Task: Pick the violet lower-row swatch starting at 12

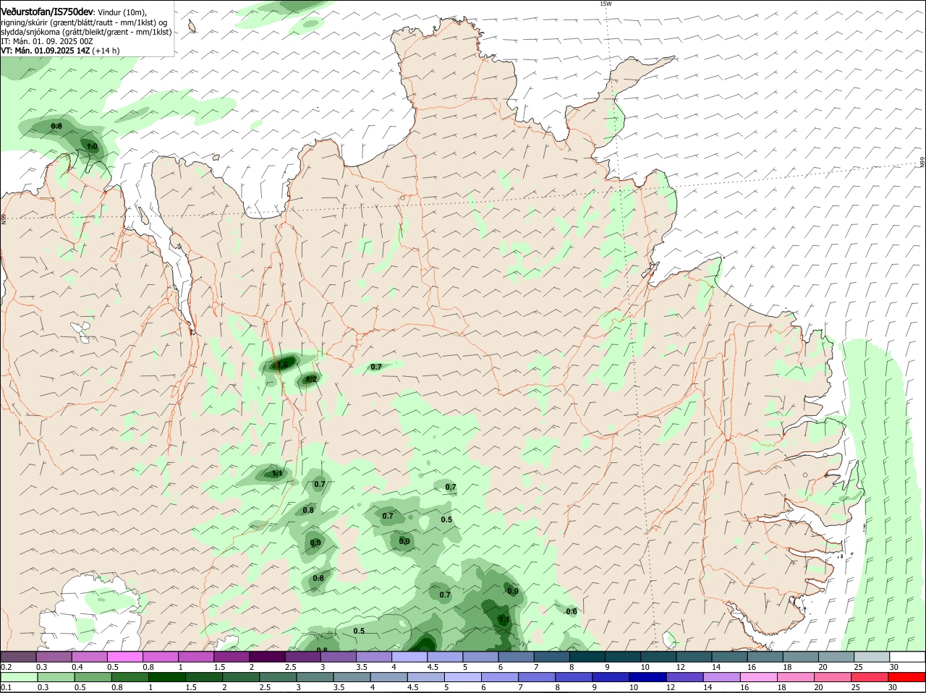Action: click(685, 678)
